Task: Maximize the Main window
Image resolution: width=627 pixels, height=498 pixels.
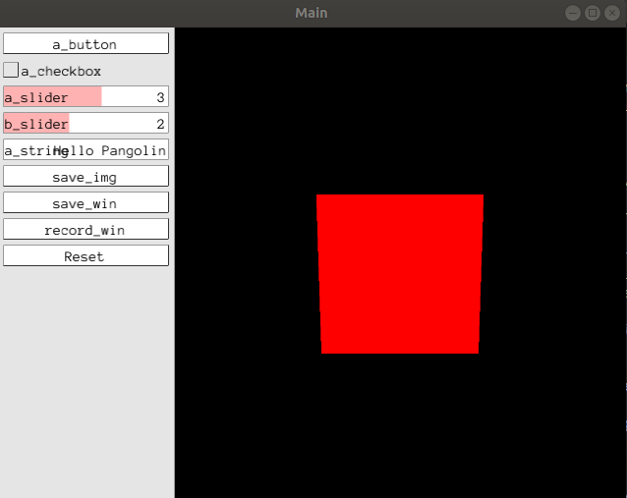Action: [593, 13]
